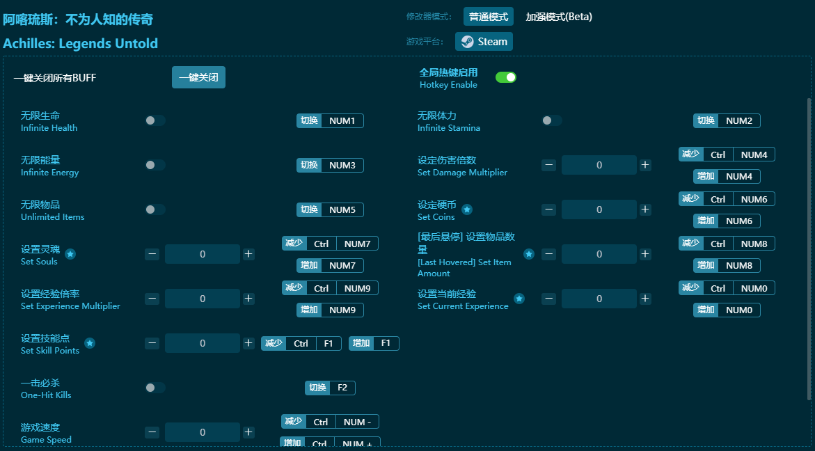Click star icon beside Set Current Experience
Screen dimensions: 815x451
[519, 299]
